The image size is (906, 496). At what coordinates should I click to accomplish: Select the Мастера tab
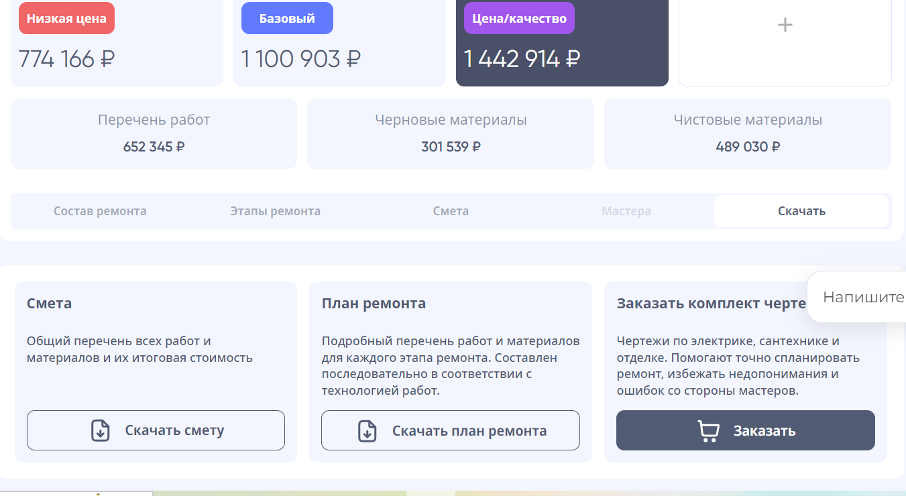tap(626, 211)
